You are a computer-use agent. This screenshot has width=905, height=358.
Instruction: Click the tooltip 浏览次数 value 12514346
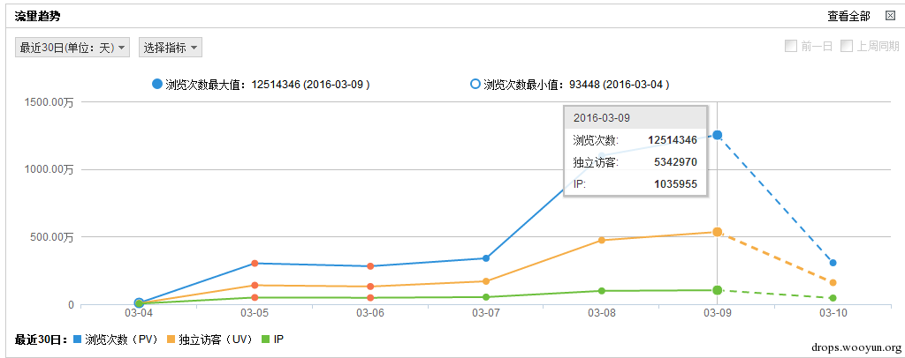point(673,140)
